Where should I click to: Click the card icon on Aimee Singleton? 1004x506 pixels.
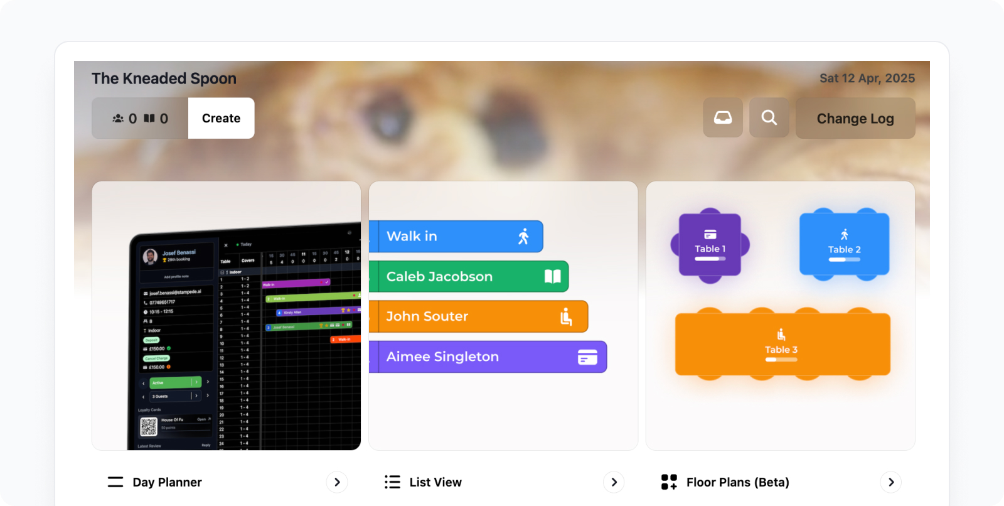pyautogui.click(x=587, y=357)
